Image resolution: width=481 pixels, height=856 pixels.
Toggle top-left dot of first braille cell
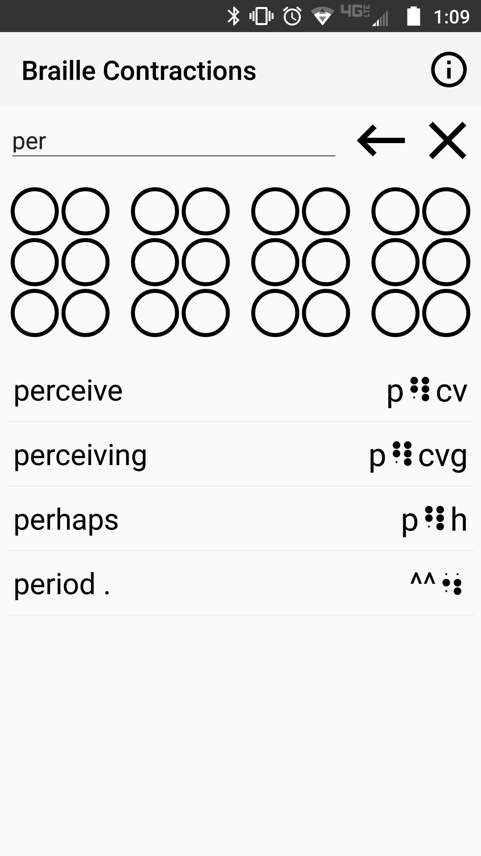[x=35, y=211]
